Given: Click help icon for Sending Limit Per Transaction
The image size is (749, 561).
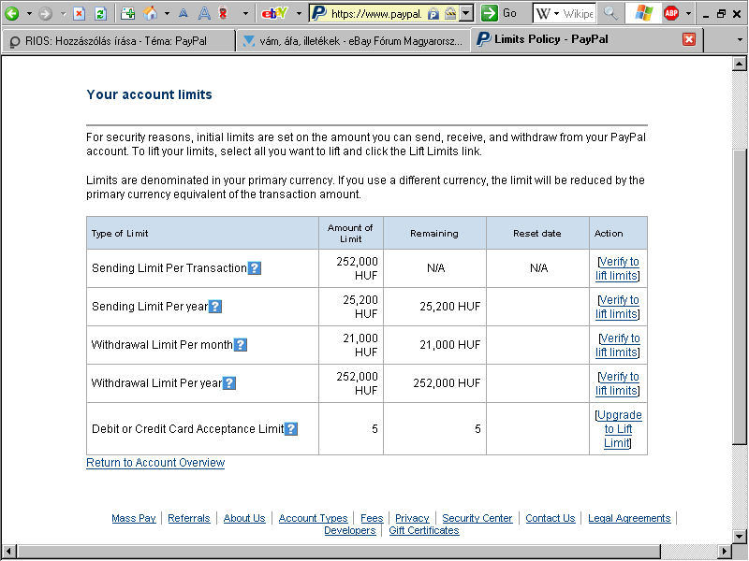Looking at the screenshot, I should (255, 268).
